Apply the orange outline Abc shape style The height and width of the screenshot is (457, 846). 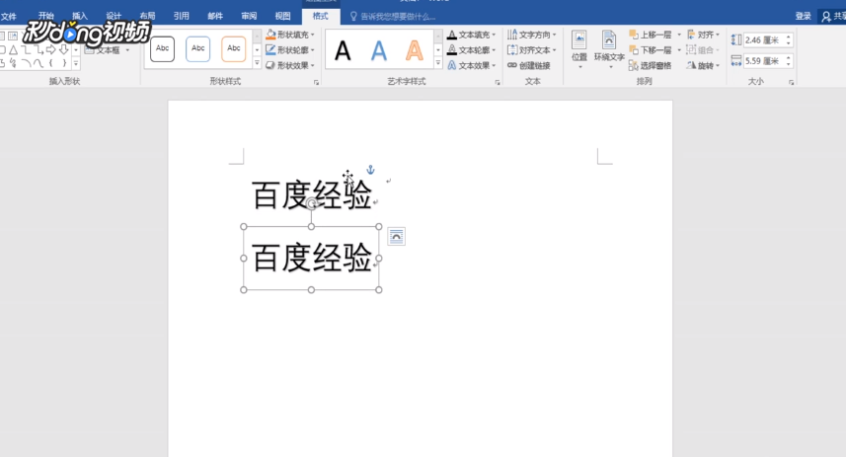coord(234,49)
